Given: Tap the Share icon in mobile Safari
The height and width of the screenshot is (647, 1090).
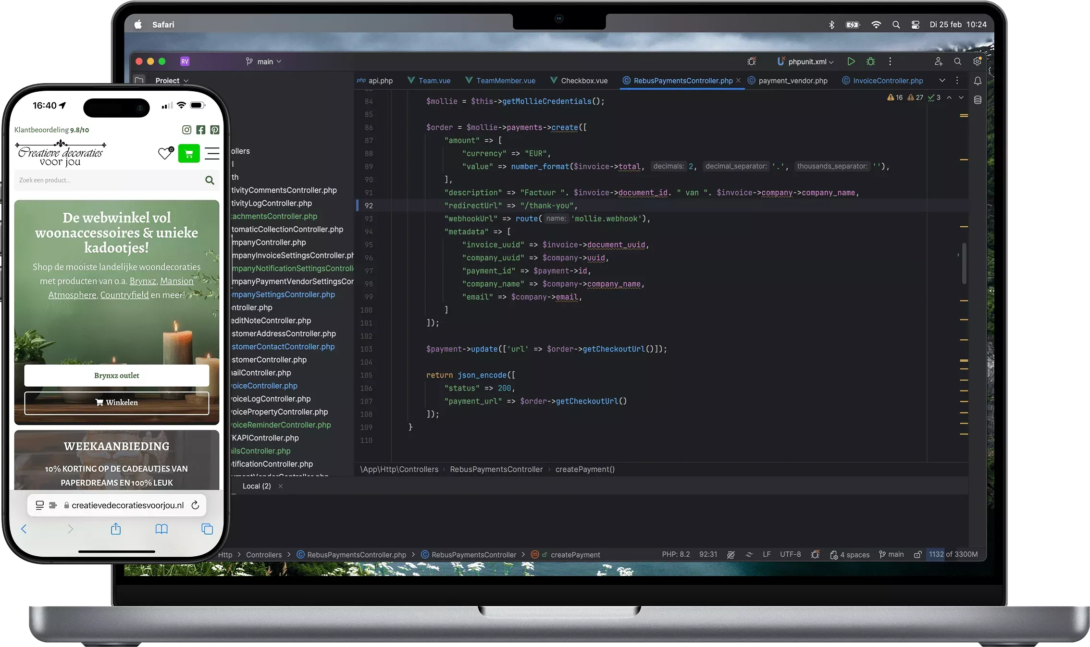Looking at the screenshot, I should pos(116,529).
